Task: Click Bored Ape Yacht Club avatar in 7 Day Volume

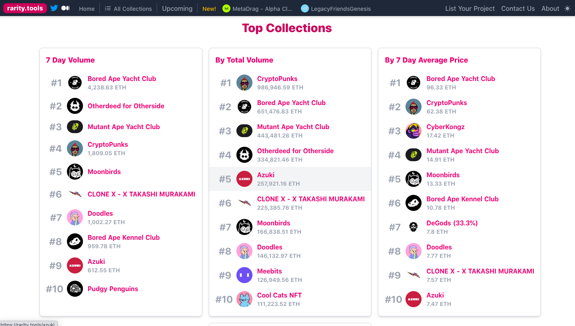Action: [75, 83]
